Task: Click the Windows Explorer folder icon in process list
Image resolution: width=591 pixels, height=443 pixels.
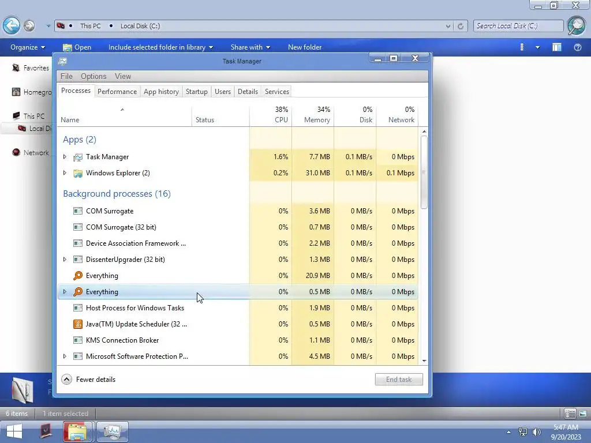Action: 78,173
